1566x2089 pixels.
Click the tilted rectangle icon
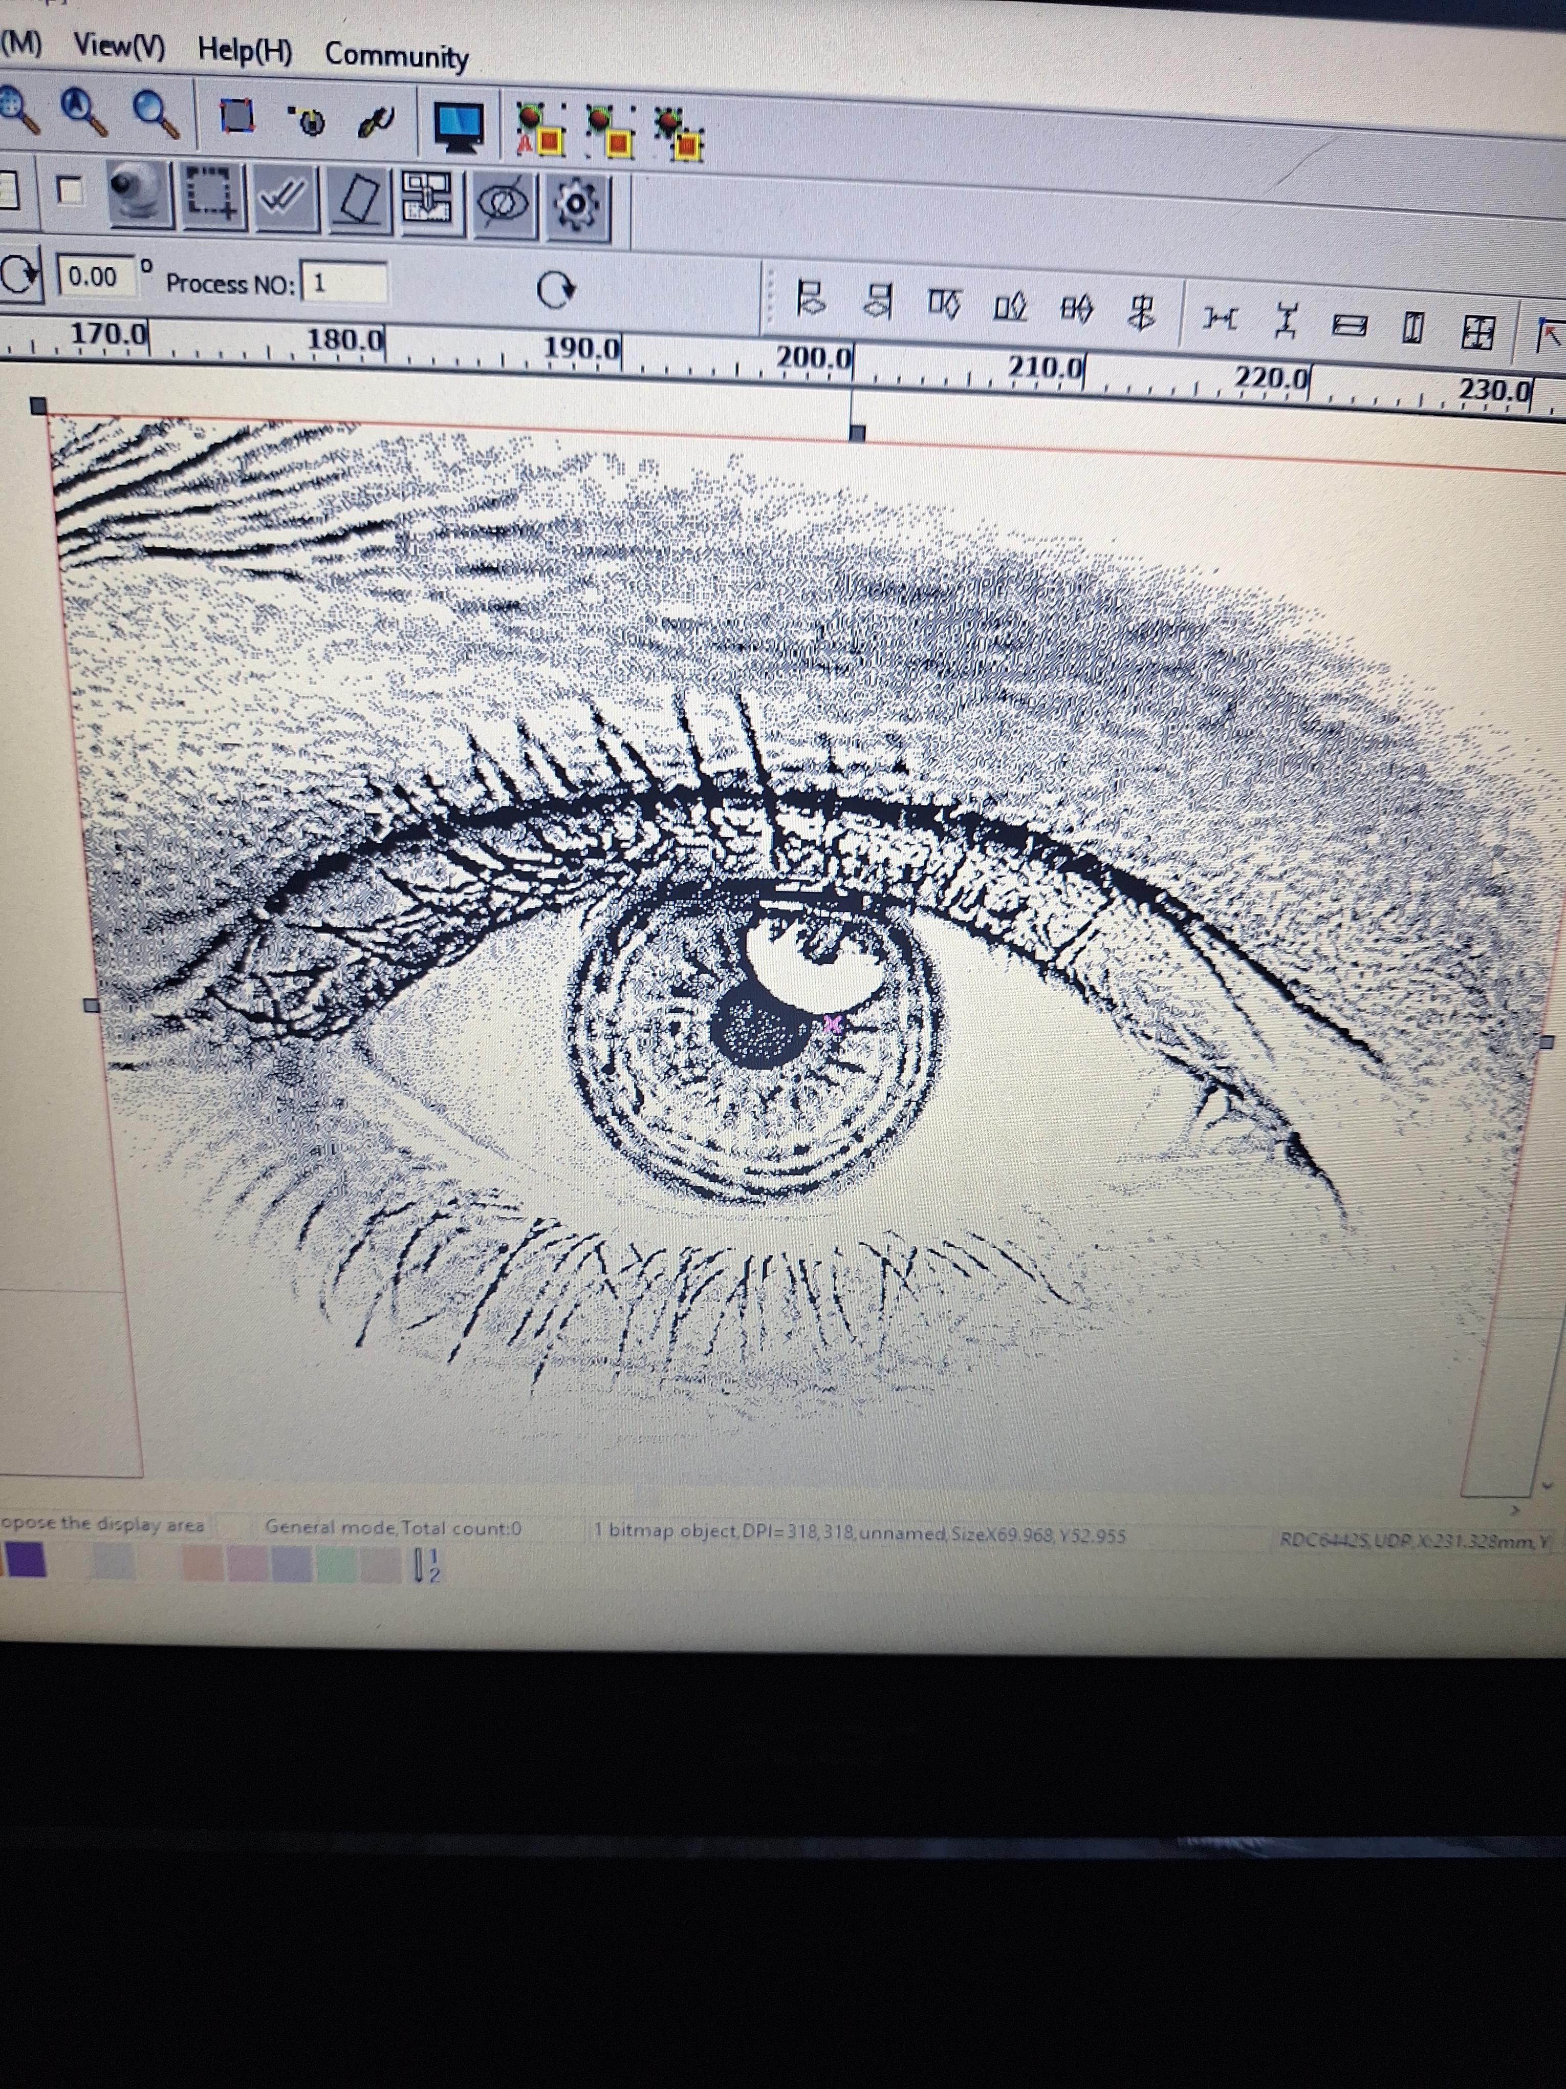click(359, 200)
